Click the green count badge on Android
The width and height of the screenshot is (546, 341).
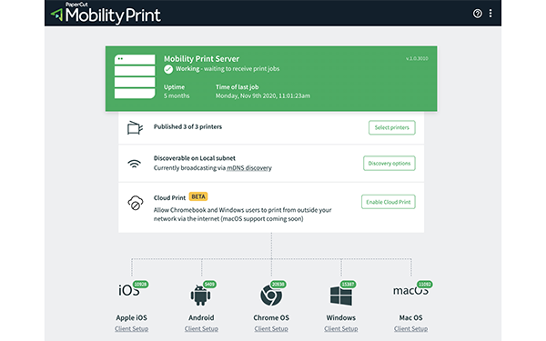tap(209, 285)
